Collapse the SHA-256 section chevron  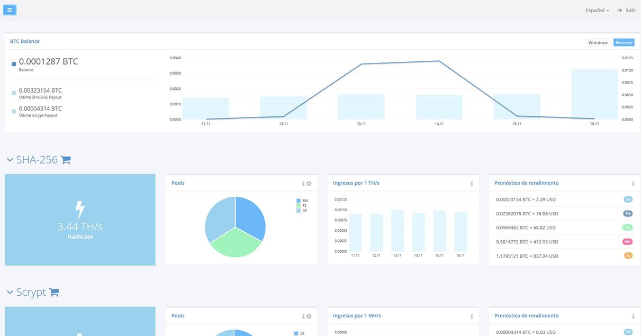tap(10, 160)
